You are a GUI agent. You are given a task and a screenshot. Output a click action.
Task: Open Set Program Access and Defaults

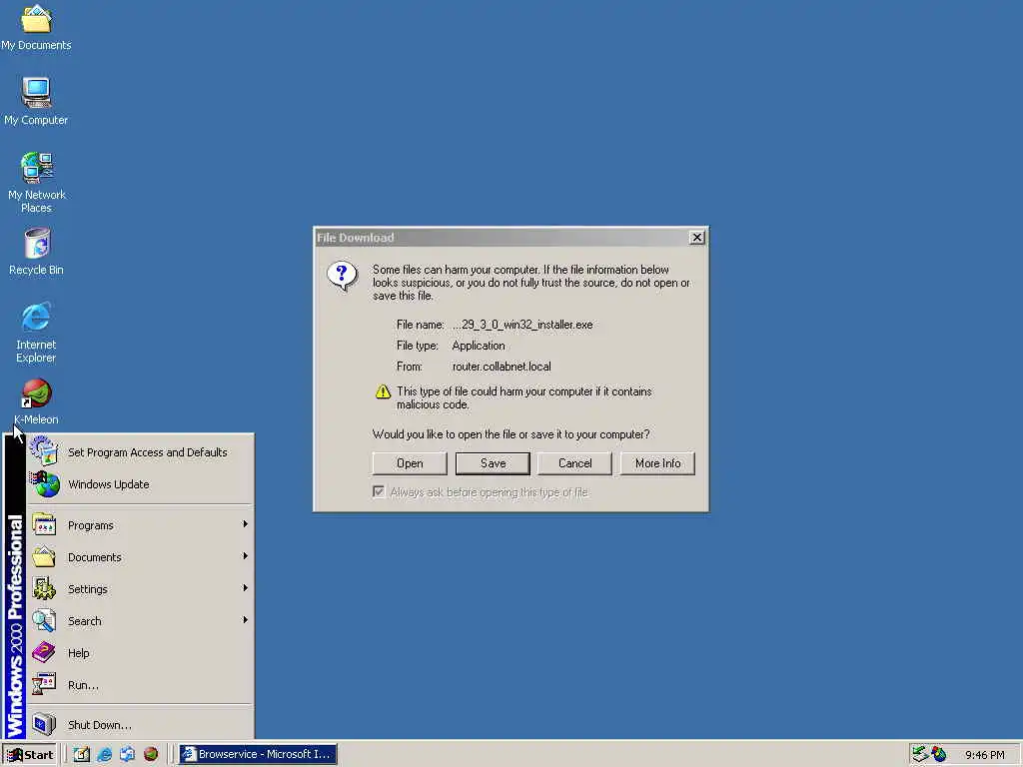(x=140, y=452)
